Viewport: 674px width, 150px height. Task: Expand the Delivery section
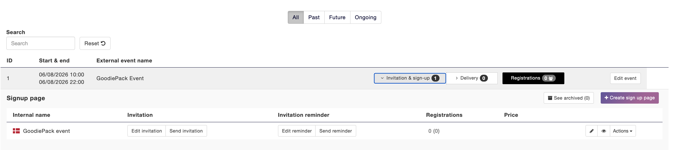pos(472,78)
